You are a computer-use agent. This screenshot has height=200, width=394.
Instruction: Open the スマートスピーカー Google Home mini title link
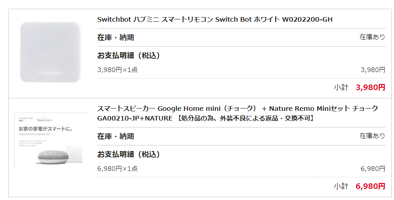(237, 109)
